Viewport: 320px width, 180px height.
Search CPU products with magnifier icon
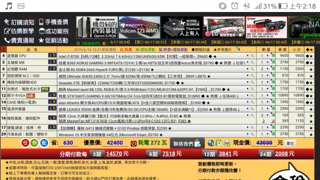252,56
